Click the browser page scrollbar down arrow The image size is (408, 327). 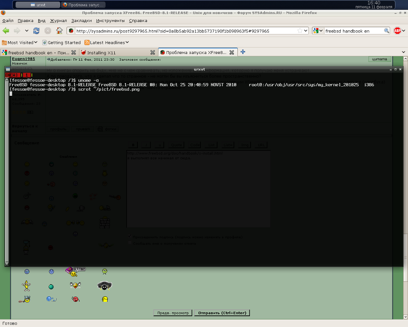coord(405,317)
